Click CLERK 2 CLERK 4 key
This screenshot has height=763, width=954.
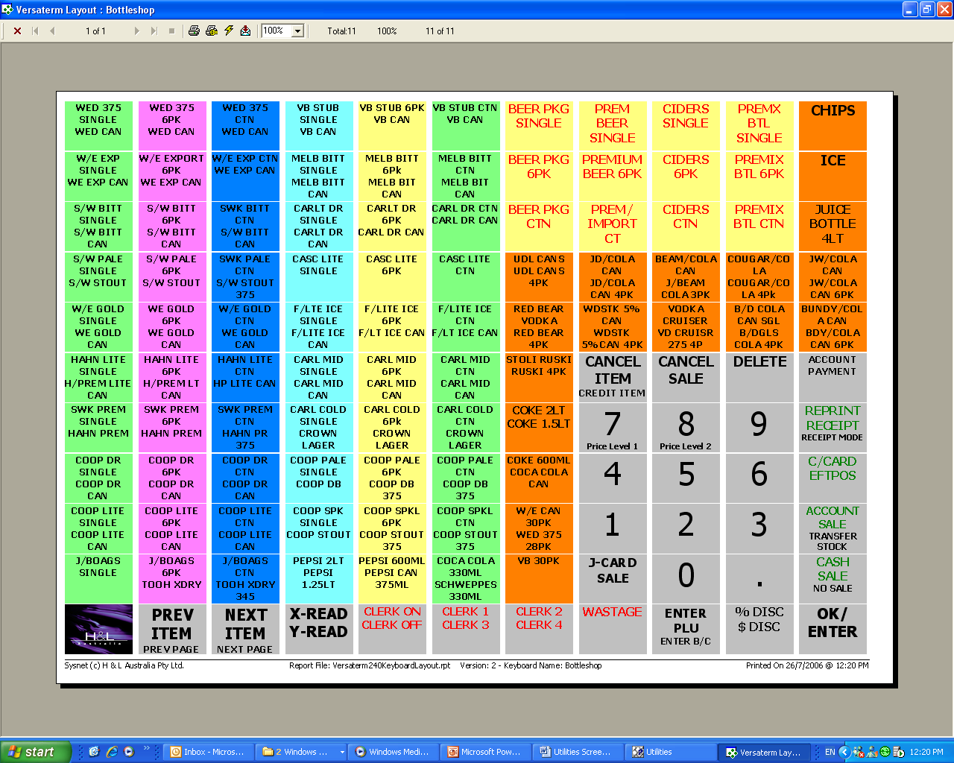[539, 629]
